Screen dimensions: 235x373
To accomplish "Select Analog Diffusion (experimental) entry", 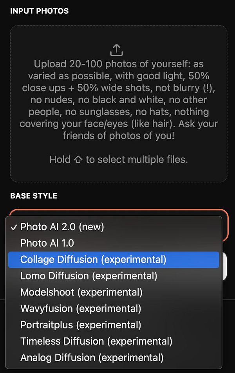I will click(x=92, y=357).
